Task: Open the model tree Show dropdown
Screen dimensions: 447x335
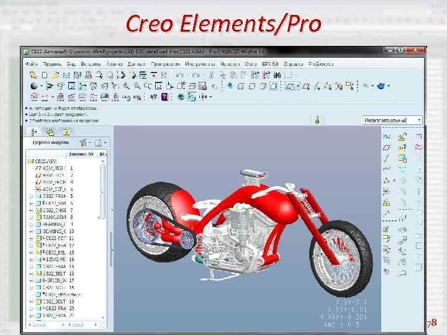Action: point(84,143)
